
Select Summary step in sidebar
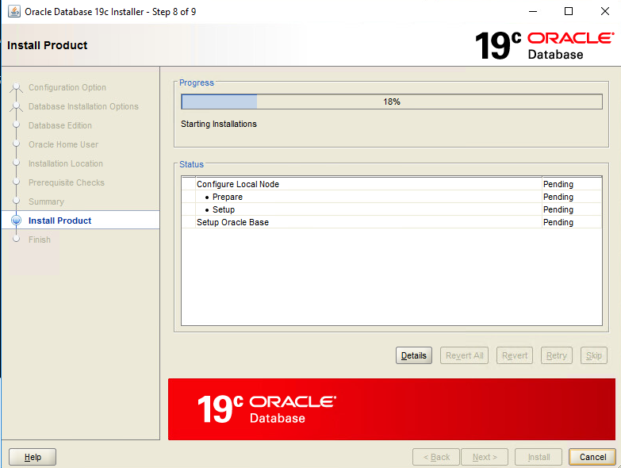pos(46,201)
